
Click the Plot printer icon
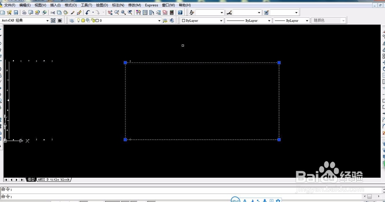tap(24, 12)
